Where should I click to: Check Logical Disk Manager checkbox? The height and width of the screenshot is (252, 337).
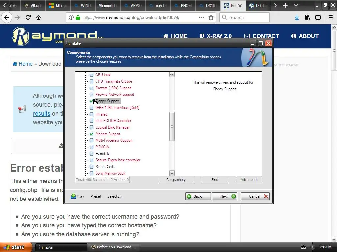tap(91, 127)
